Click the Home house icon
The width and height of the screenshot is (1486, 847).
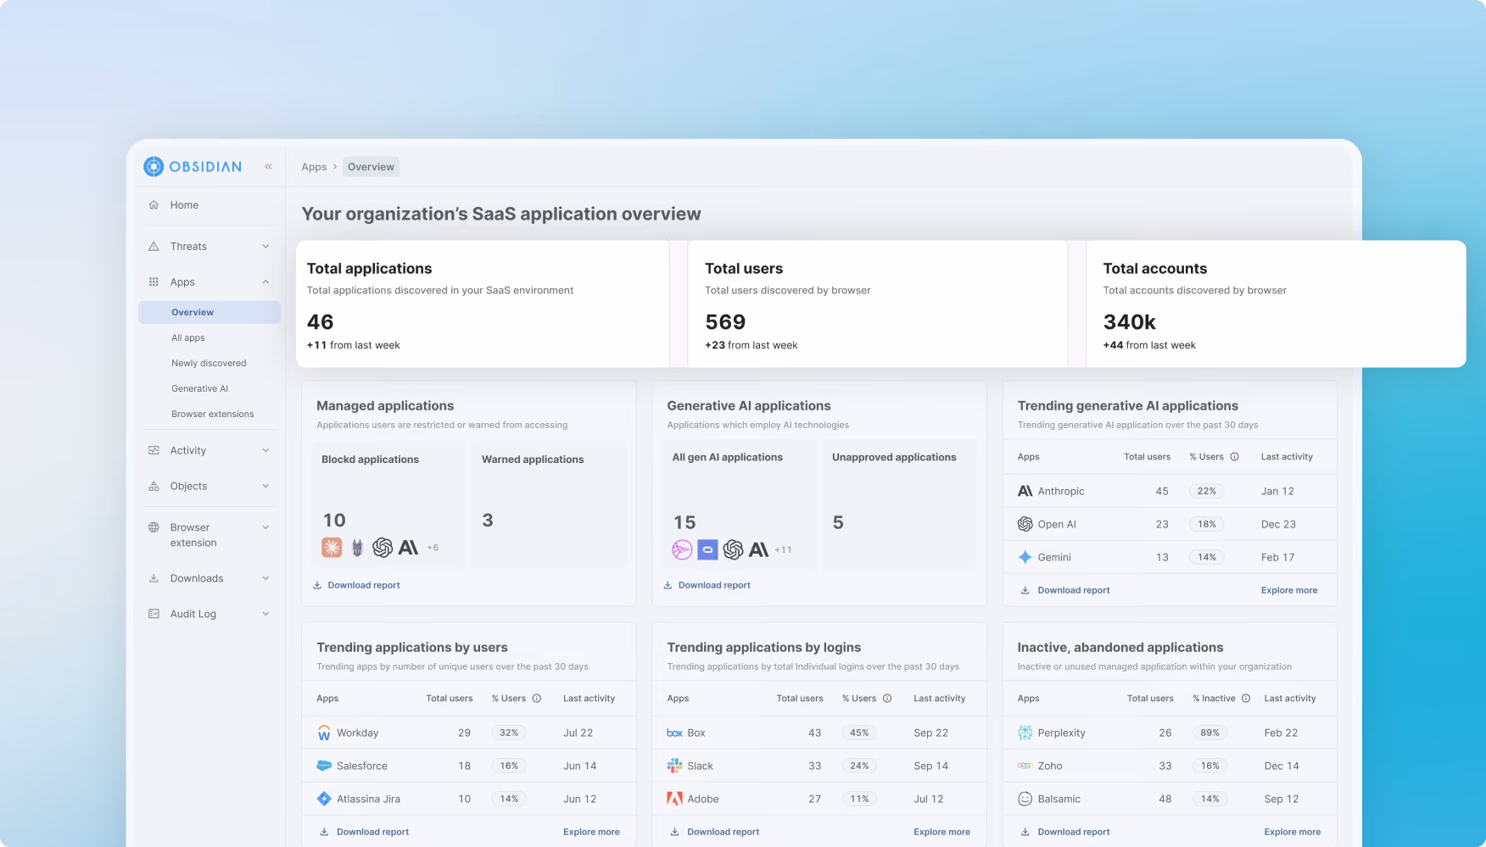154,204
